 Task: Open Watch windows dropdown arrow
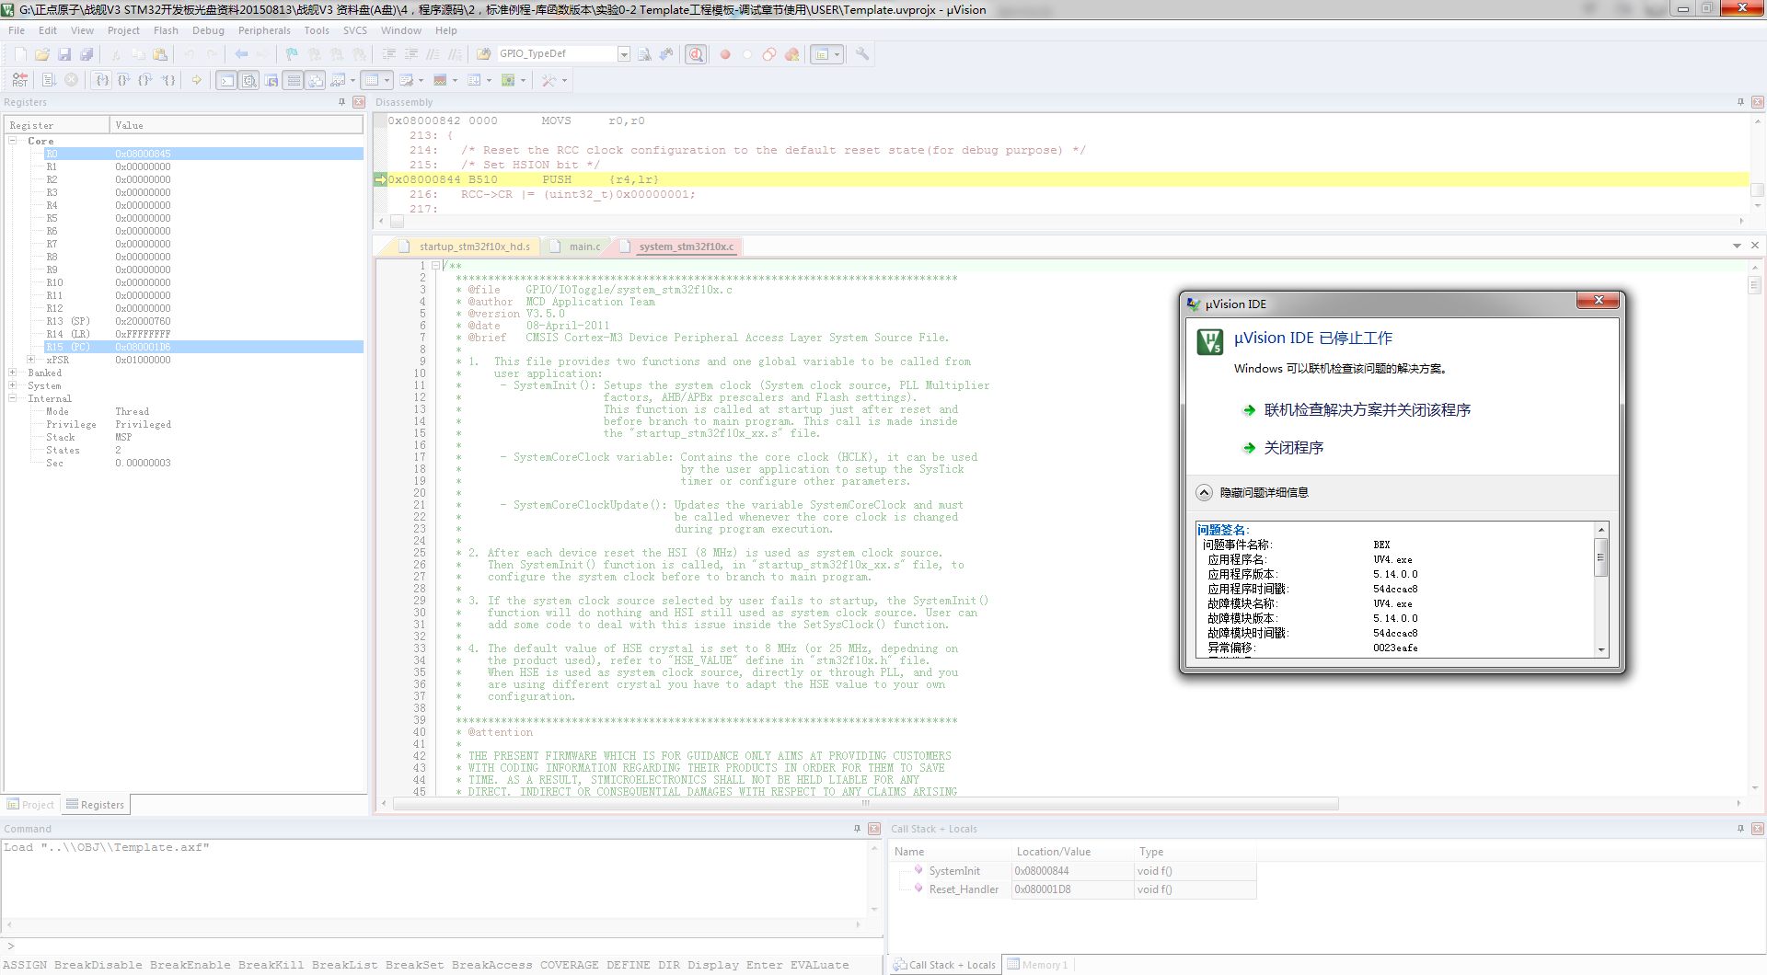pyautogui.click(x=352, y=80)
